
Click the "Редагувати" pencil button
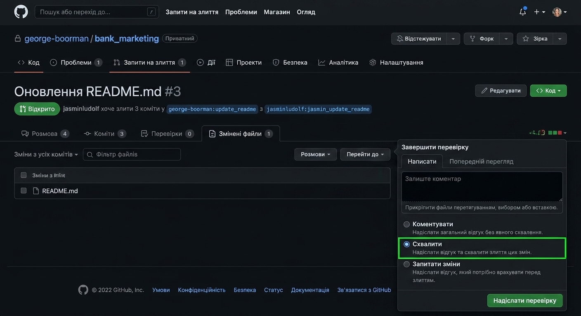tap(501, 91)
